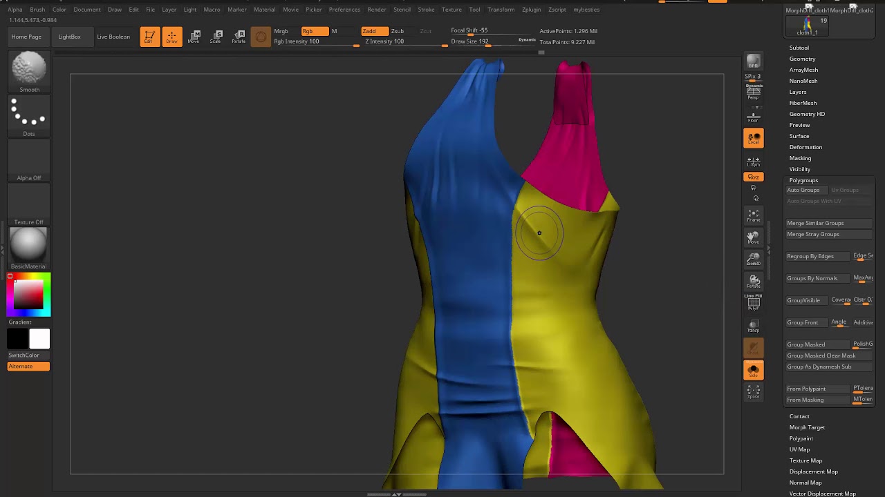Image resolution: width=885 pixels, height=497 pixels.
Task: Click the Mrgb button
Action: (281, 31)
